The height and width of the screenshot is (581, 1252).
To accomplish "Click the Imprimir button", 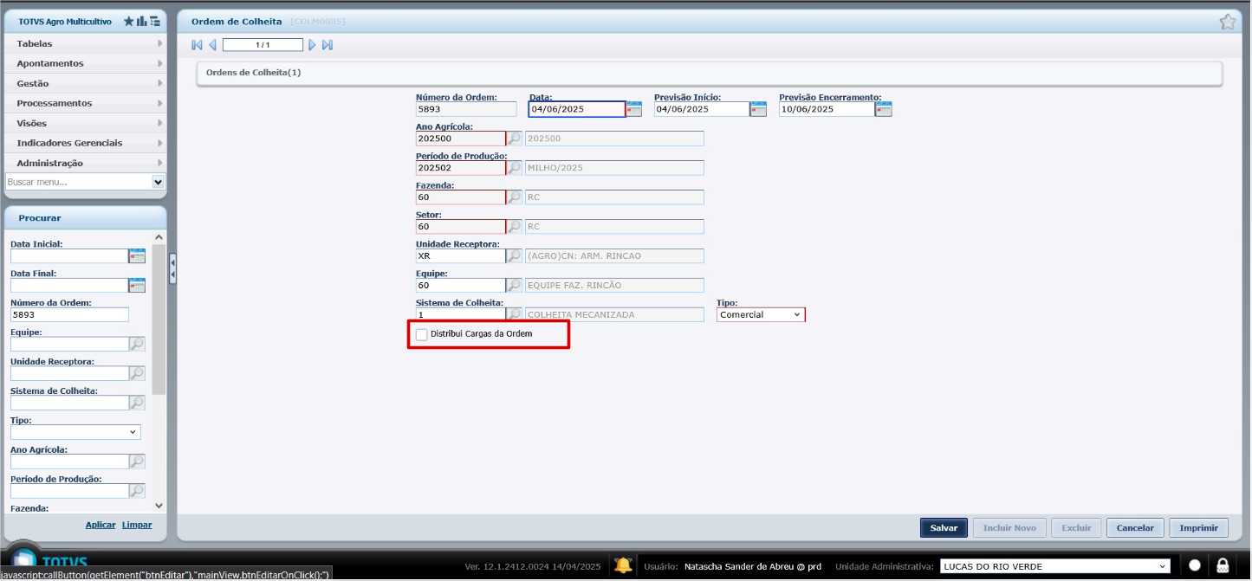I will (x=1199, y=528).
